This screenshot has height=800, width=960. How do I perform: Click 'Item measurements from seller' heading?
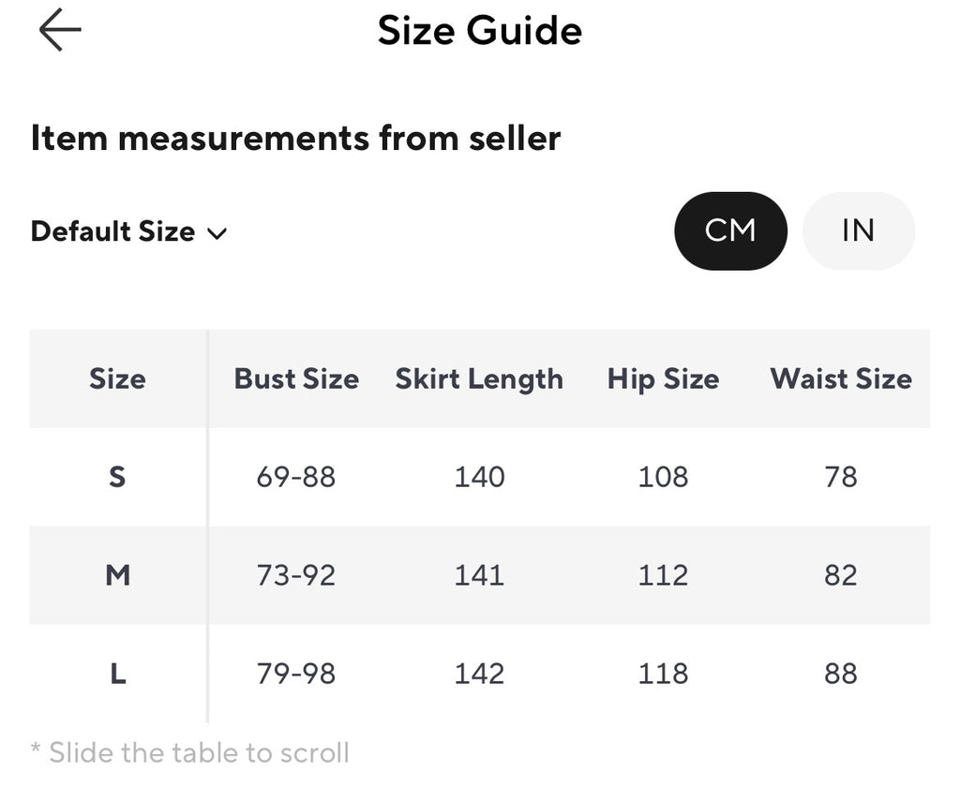[x=295, y=138]
